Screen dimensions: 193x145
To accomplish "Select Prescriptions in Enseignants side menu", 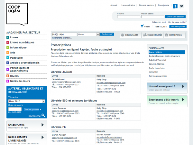I will pos(167,52).
